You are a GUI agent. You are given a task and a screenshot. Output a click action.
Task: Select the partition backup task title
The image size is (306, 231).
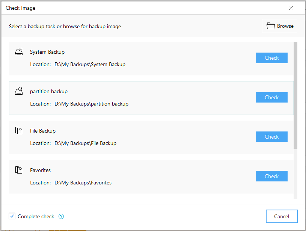coord(49,91)
